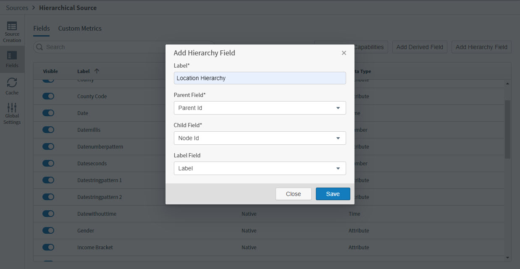Screen dimensions: 520x269
Task: Save the new hierarchy field
Action: [333, 194]
